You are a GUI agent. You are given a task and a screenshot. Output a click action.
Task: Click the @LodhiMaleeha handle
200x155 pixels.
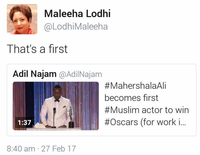pos(76,27)
